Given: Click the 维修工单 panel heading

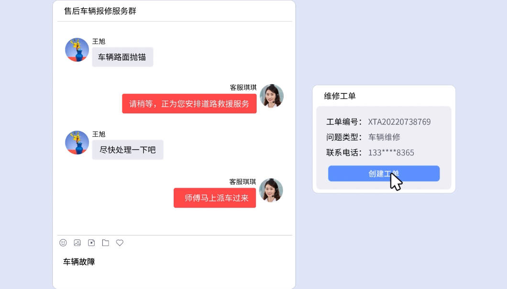Looking at the screenshot, I should [340, 96].
